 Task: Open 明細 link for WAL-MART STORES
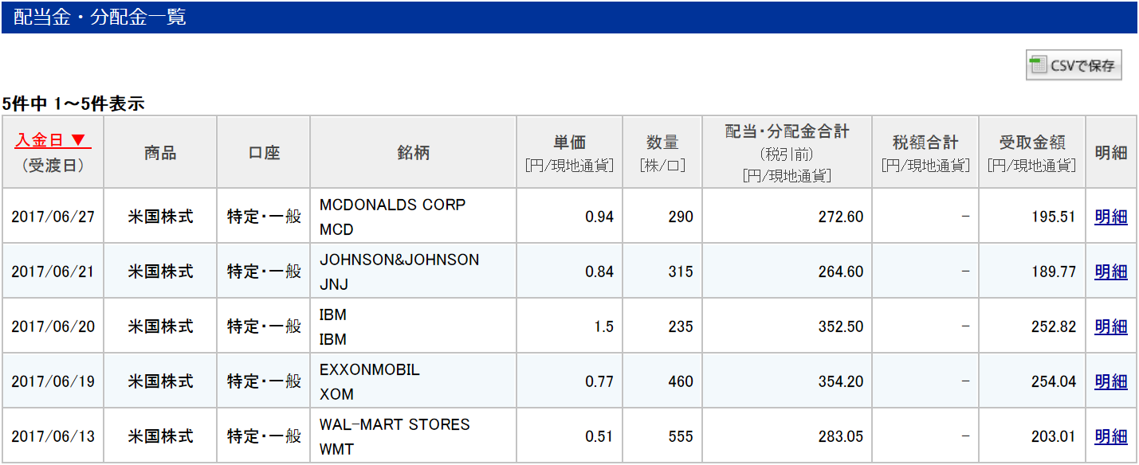[1111, 436]
